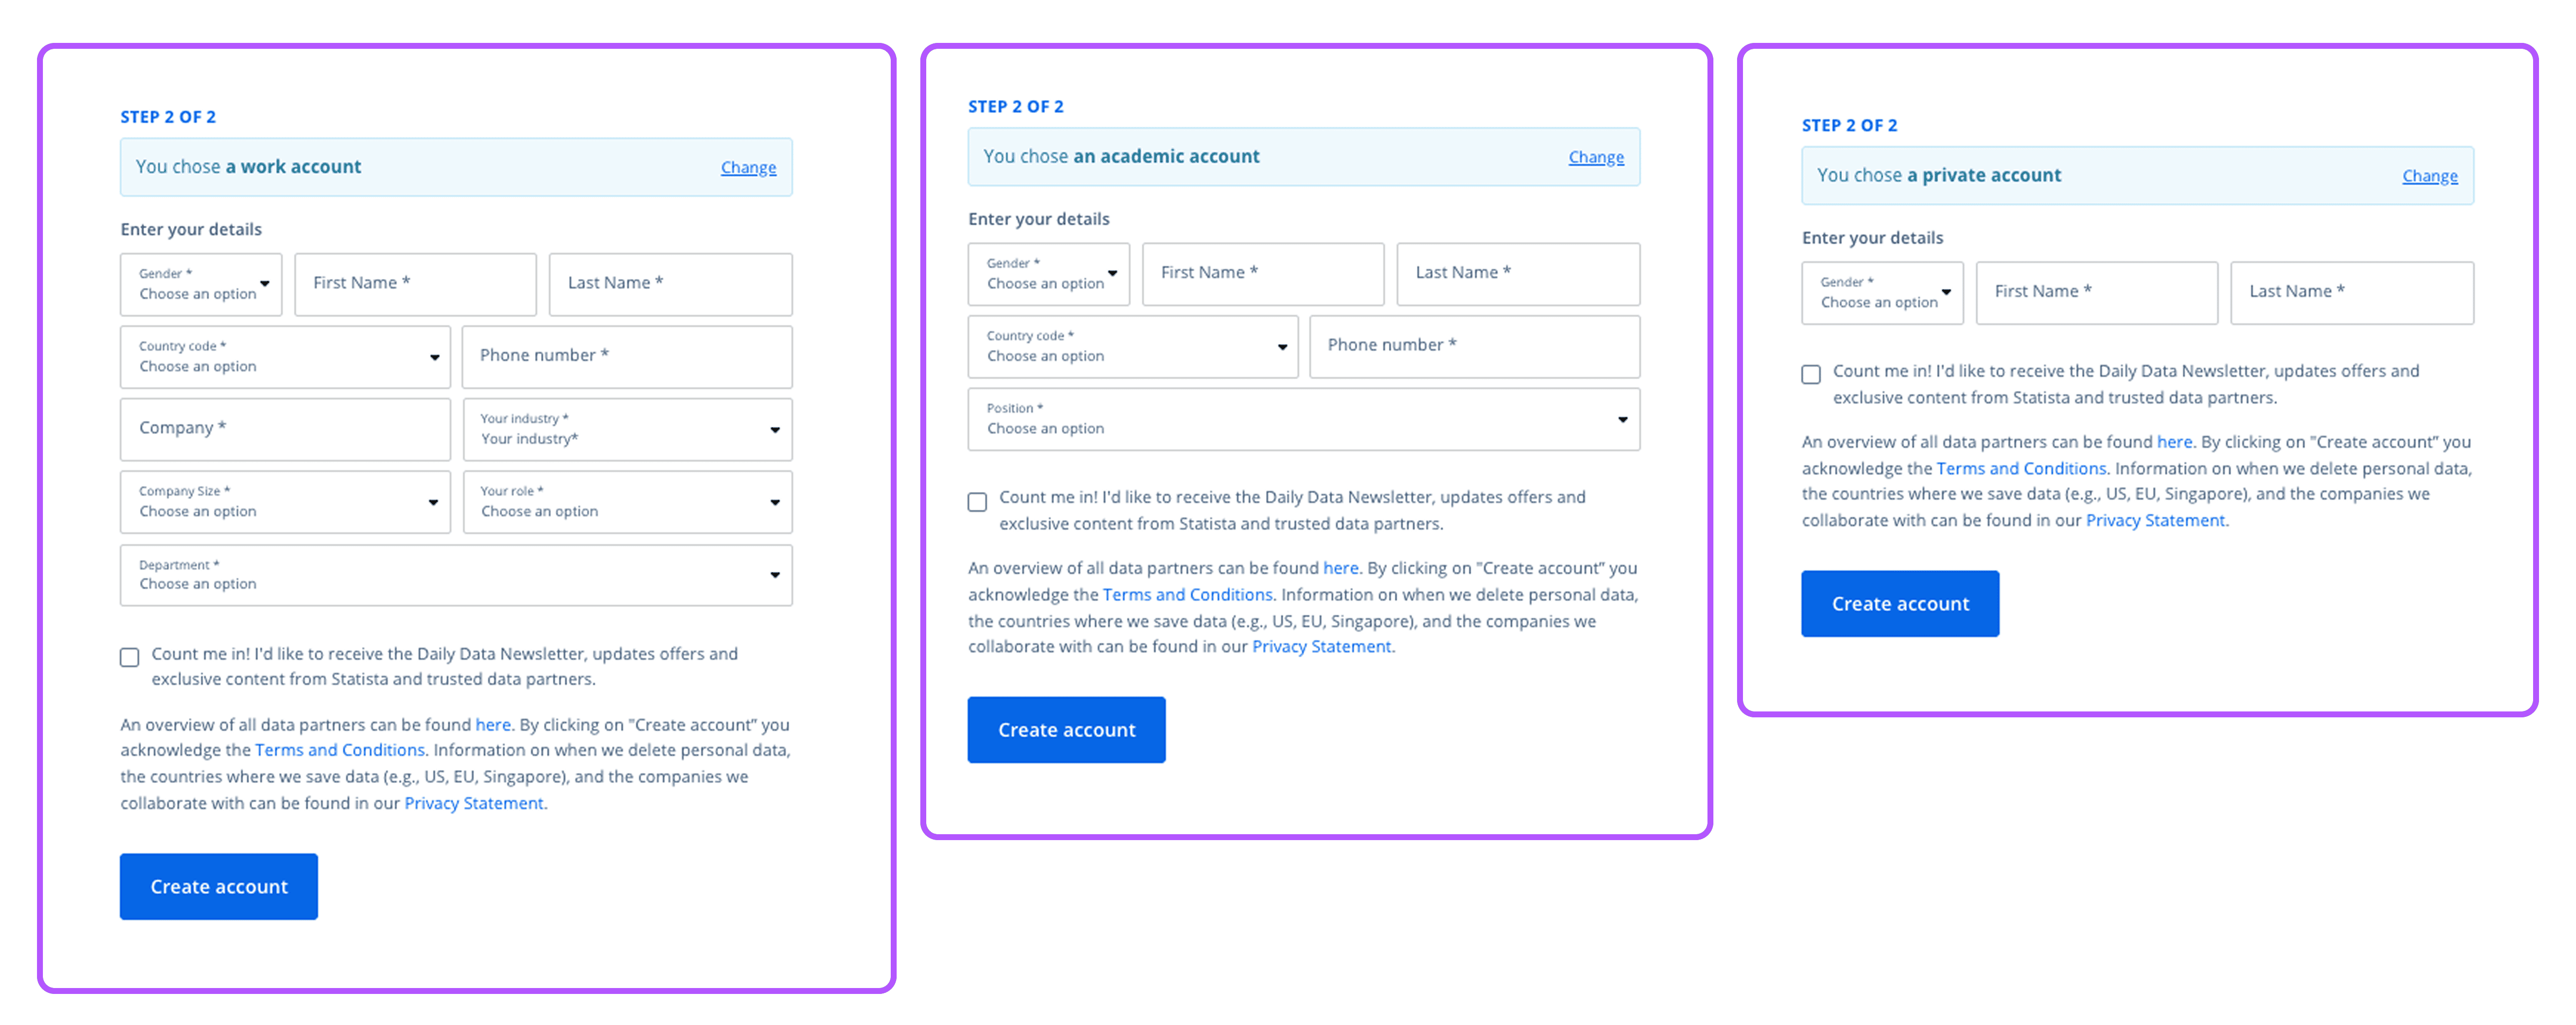The image size is (2576, 1025).
Task: Expand the Company Size dropdown
Action: click(285, 502)
